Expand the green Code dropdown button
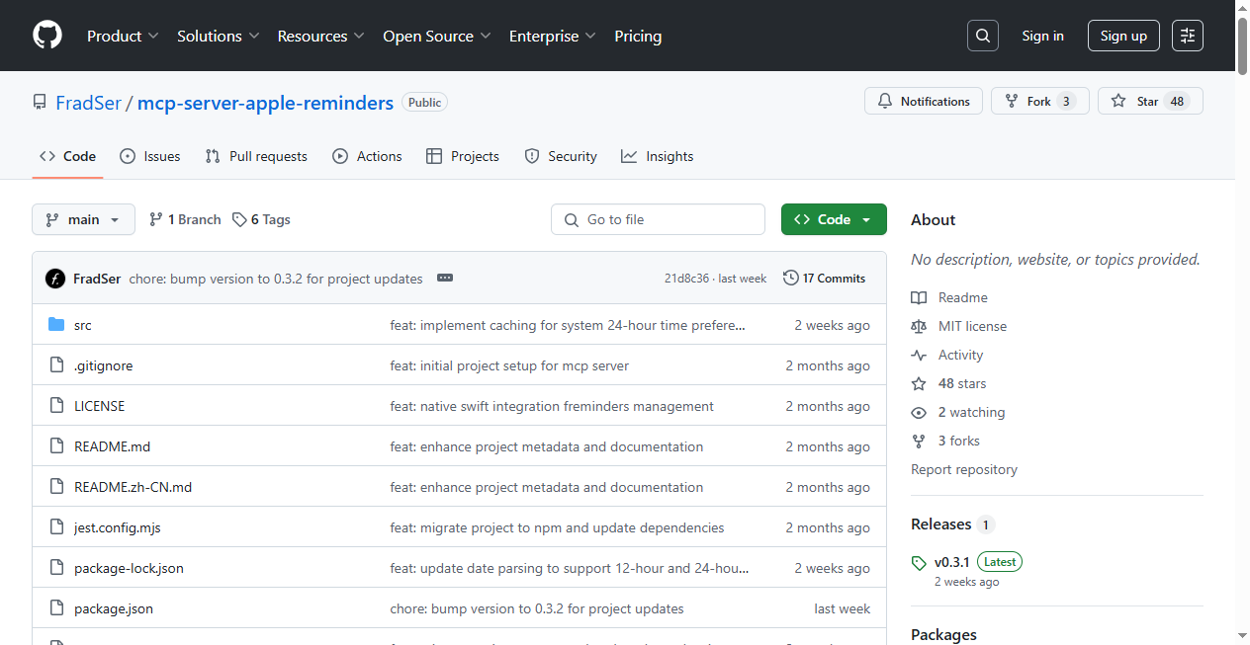The width and height of the screenshot is (1250, 645). pos(834,219)
